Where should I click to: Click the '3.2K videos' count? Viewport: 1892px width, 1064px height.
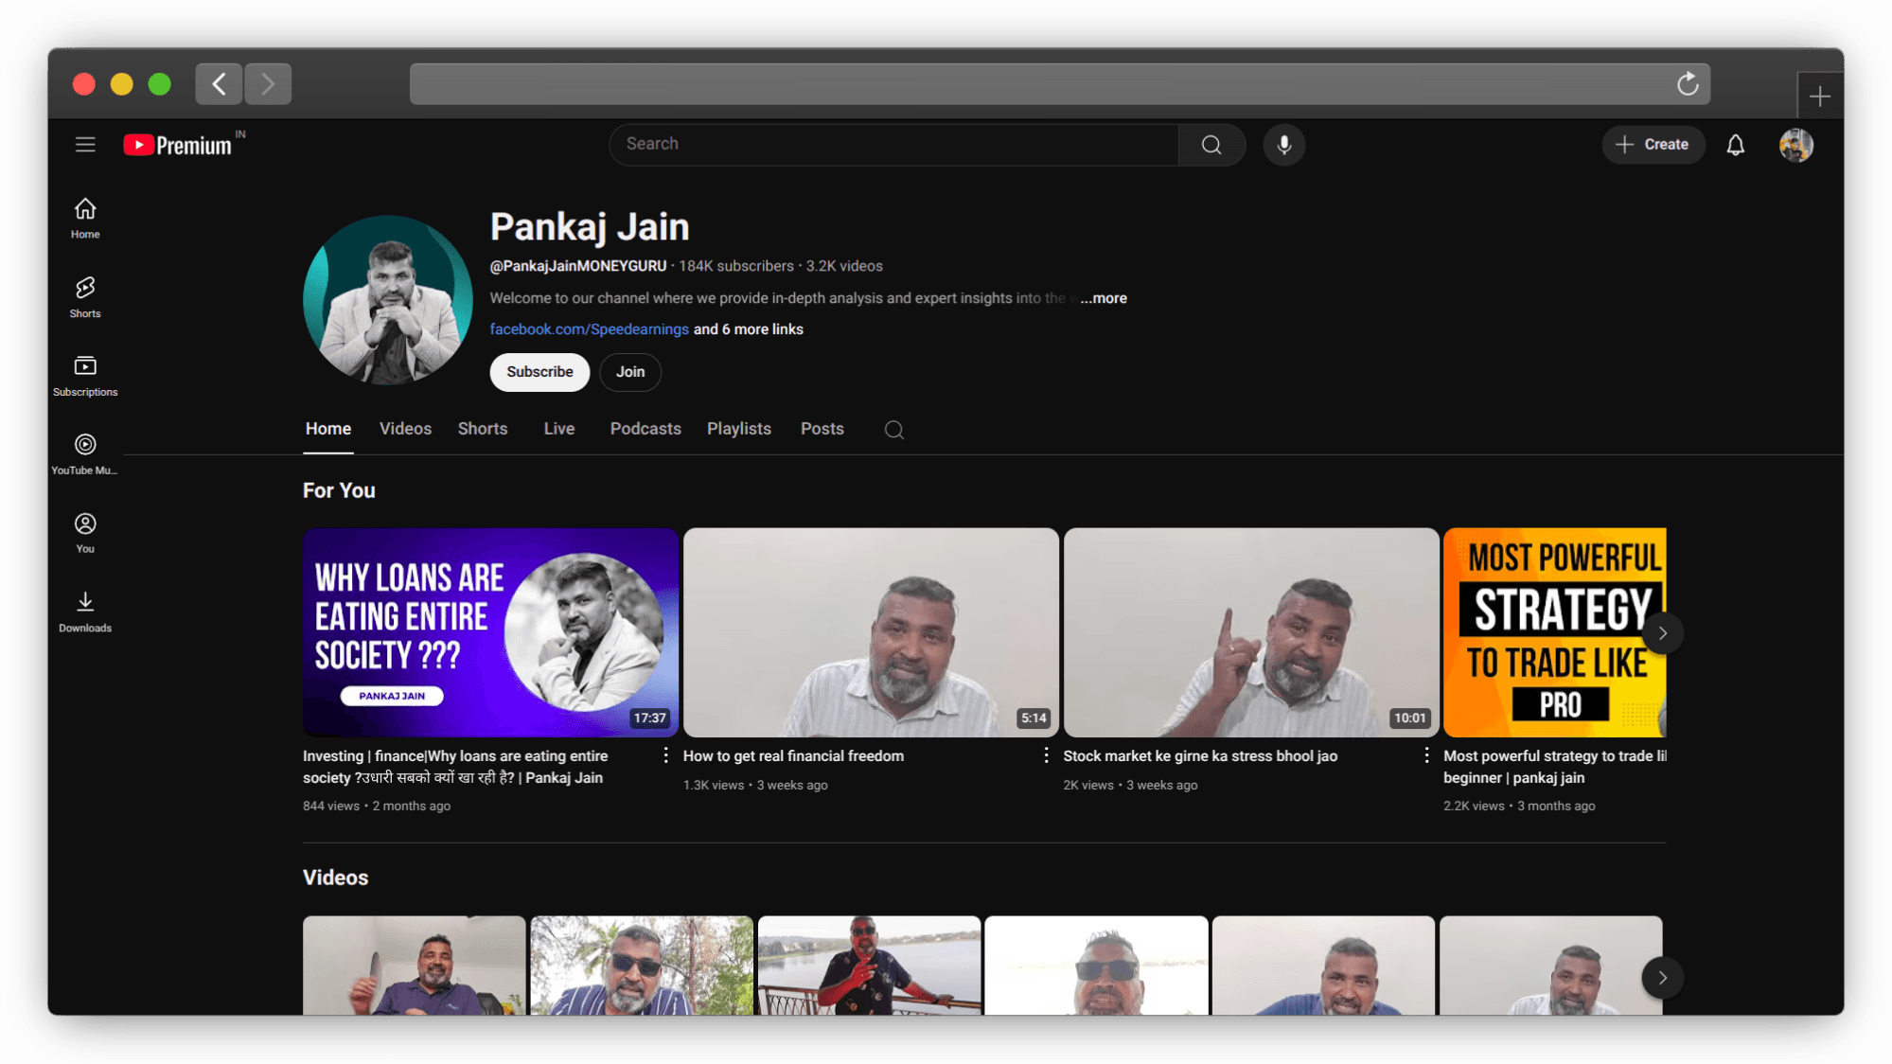844,267
